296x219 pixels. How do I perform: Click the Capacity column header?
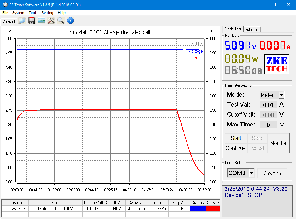(136, 202)
